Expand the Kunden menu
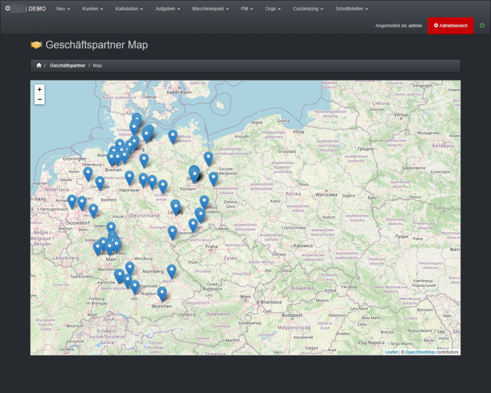491x393 pixels. point(93,9)
